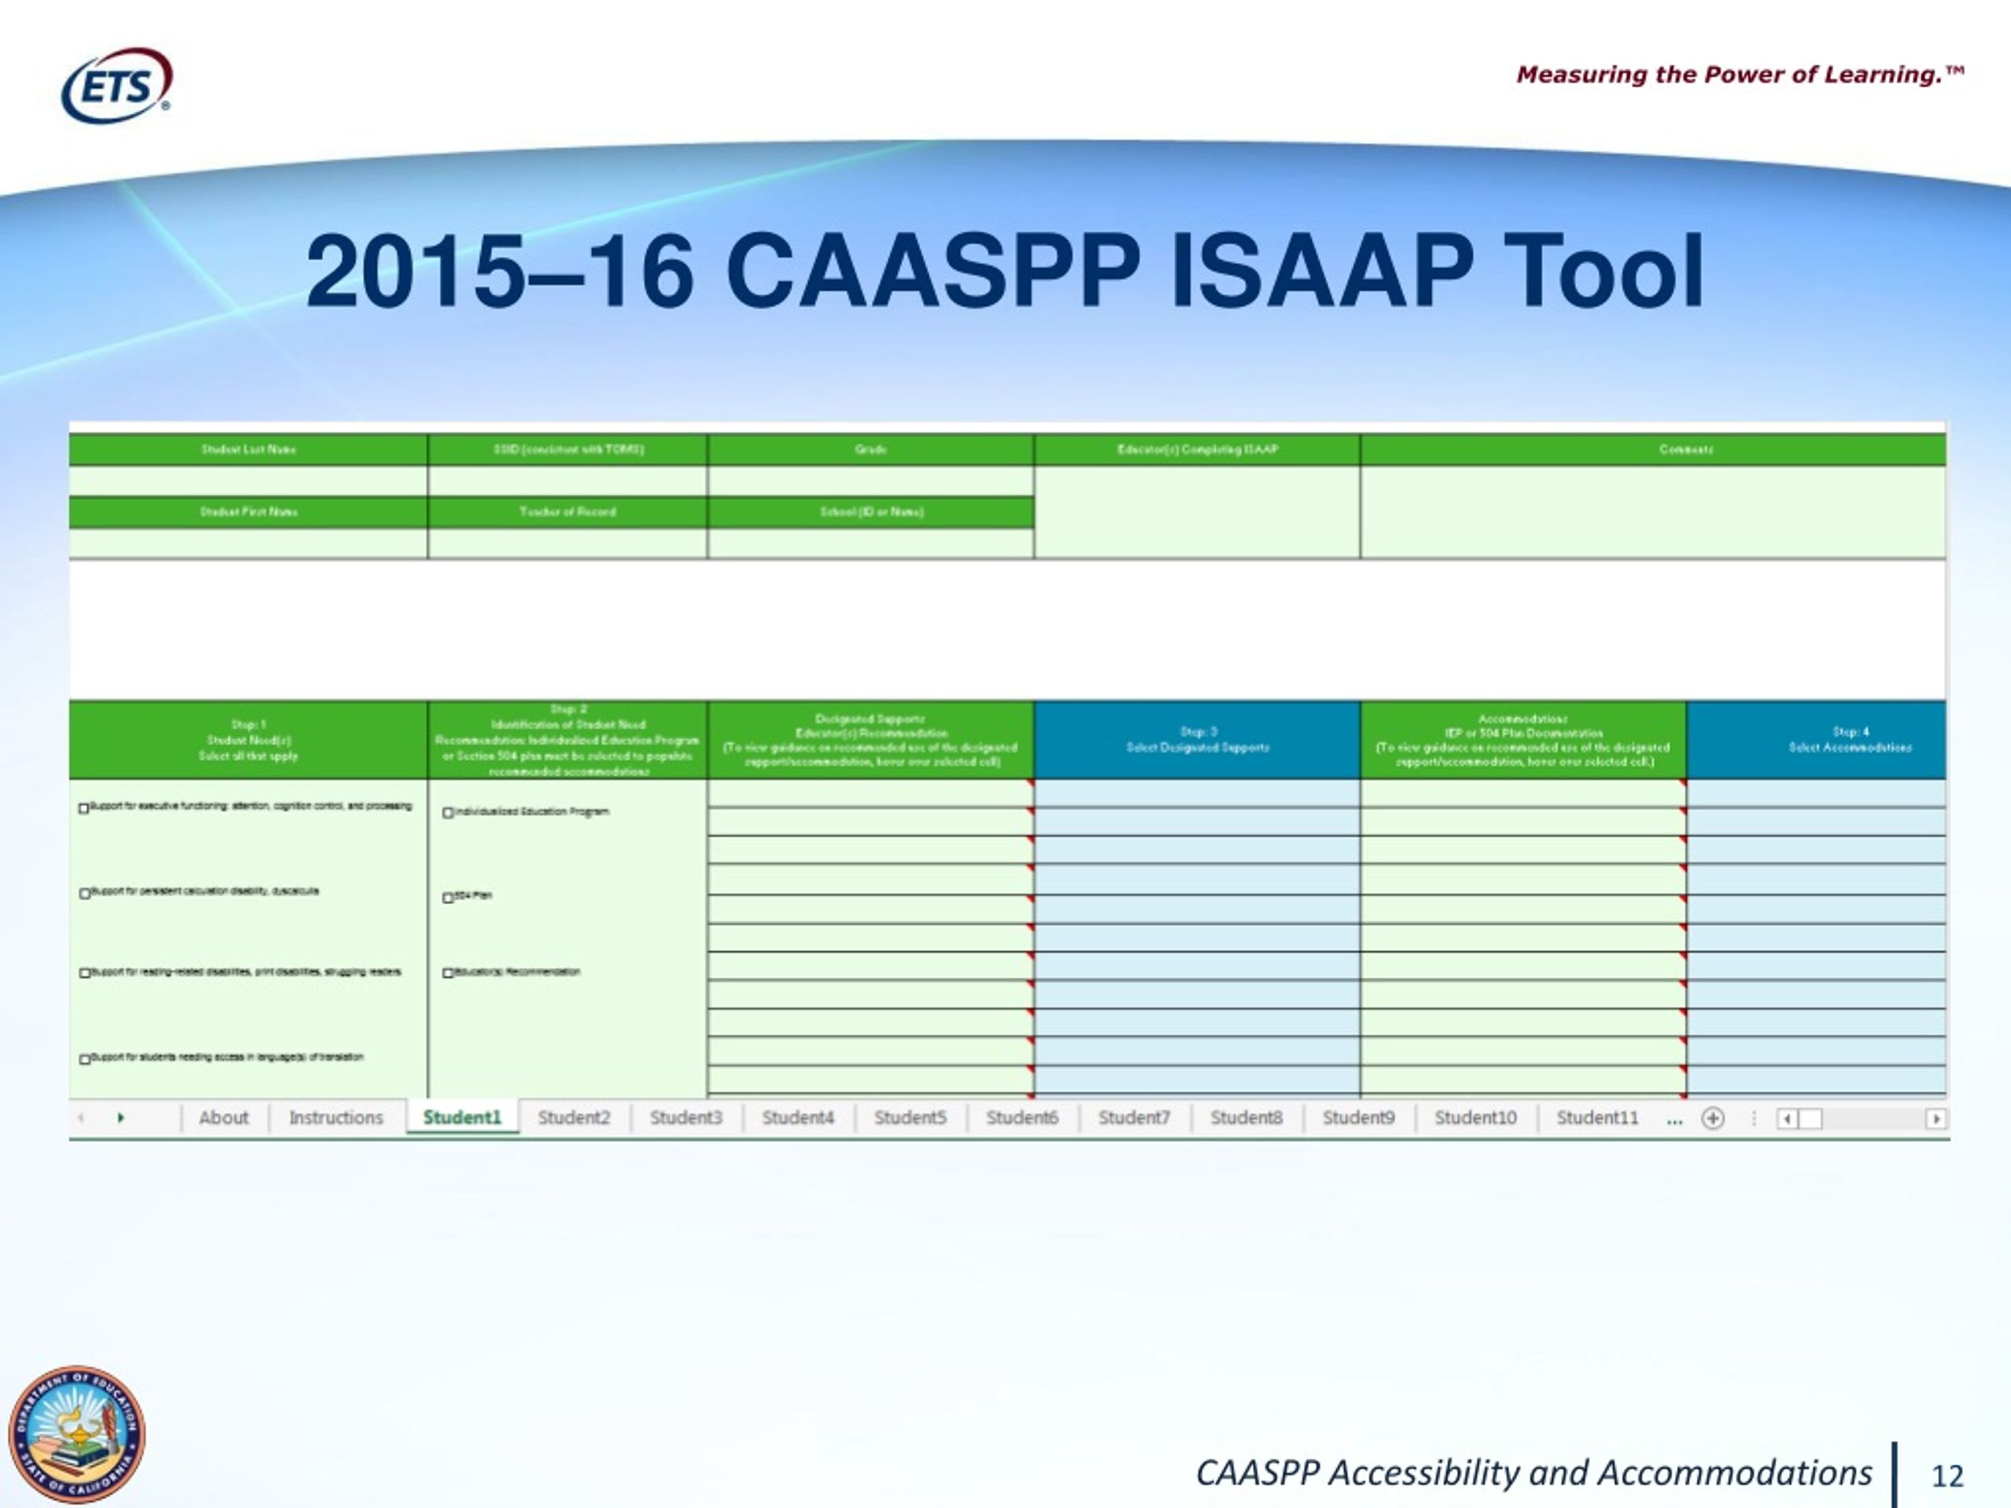Image resolution: width=2011 pixels, height=1508 pixels.
Task: Click the Step 4 Select Accommodations header
Action: pos(1816,740)
